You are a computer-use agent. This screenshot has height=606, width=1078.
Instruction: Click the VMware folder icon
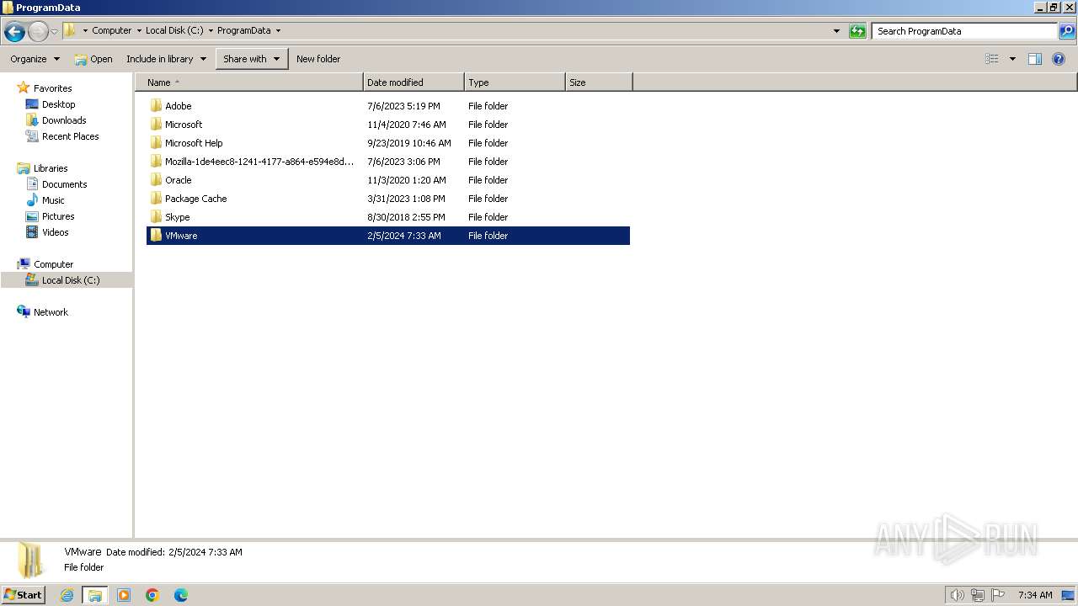click(x=156, y=236)
